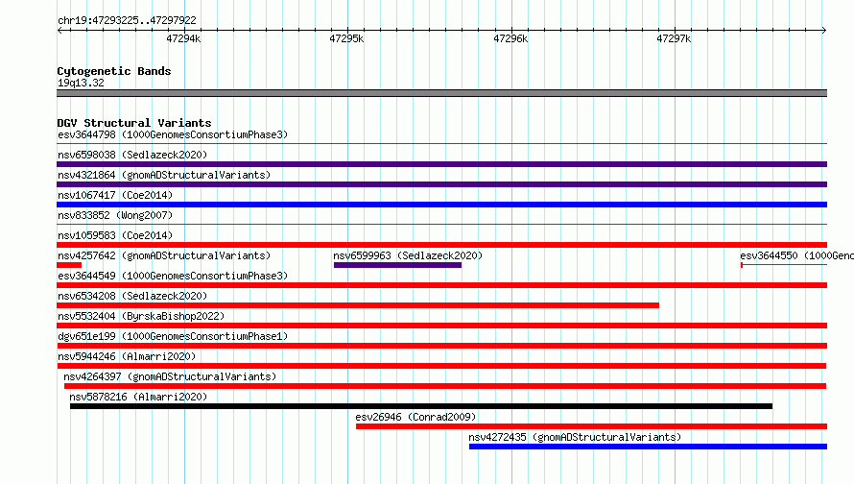Select the red nsv6534208 variant bar
Viewport: 854px width, 484px height.
(358, 305)
